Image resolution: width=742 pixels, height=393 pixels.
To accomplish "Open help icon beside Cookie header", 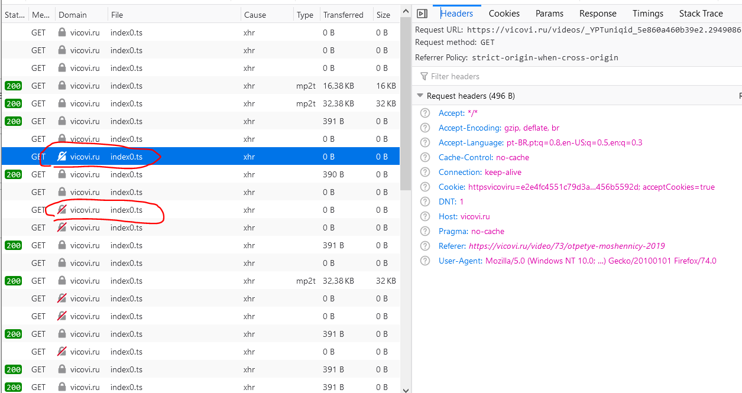I will pos(425,187).
